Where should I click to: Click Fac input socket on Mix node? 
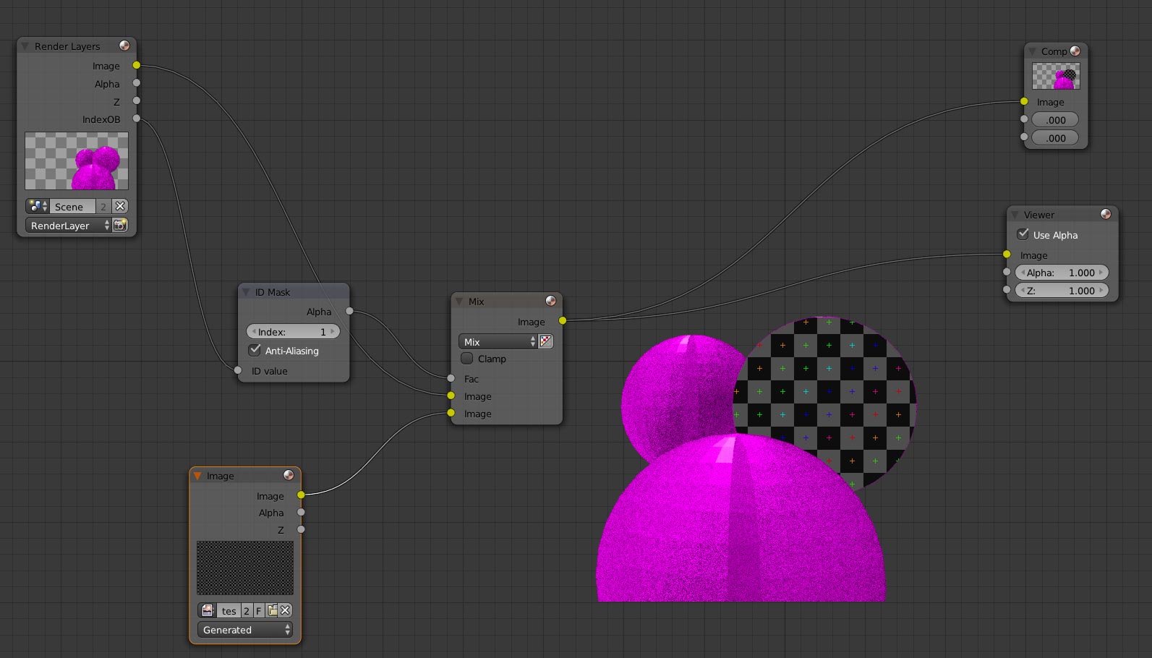451,378
